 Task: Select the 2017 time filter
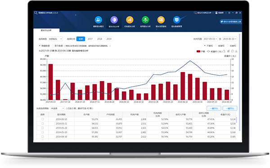coord(90,39)
